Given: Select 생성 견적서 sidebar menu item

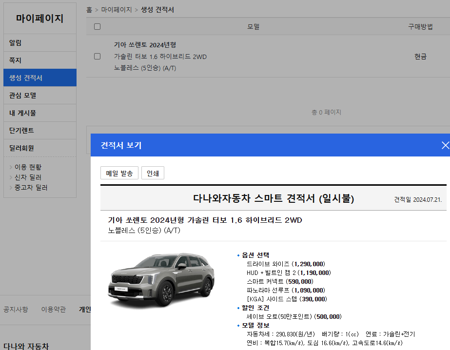Looking at the screenshot, I should (40, 78).
